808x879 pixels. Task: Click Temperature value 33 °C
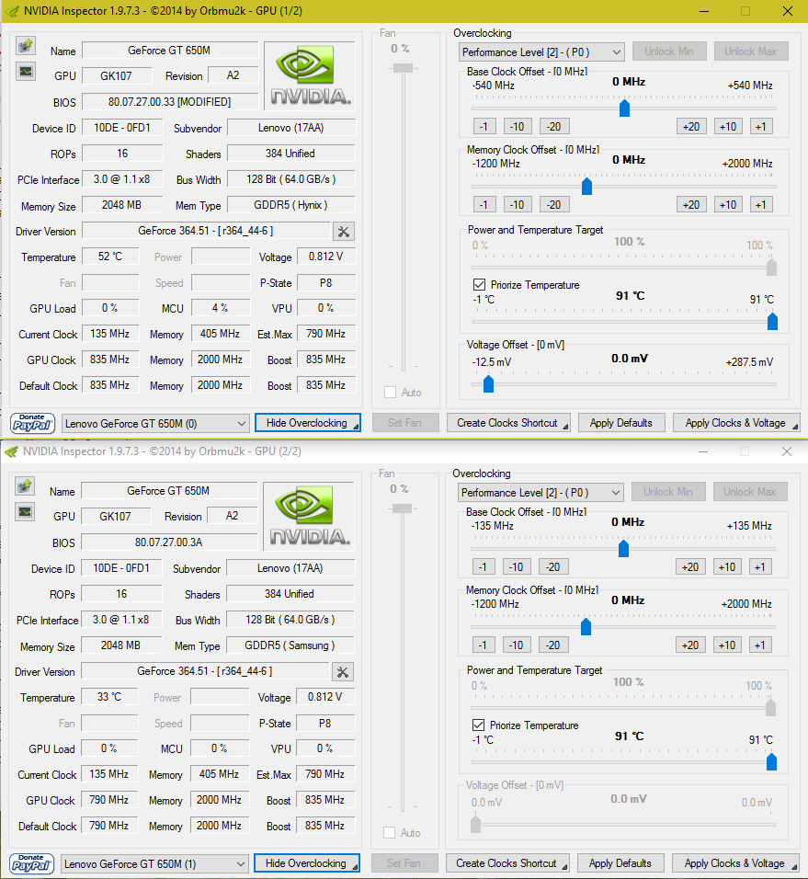(x=109, y=697)
